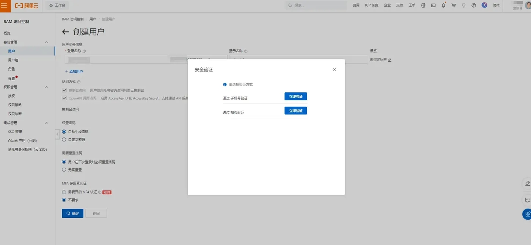This screenshot has height=245, width=531.
Task: Click the blue grid apps icon at right
Action: (x=527, y=214)
